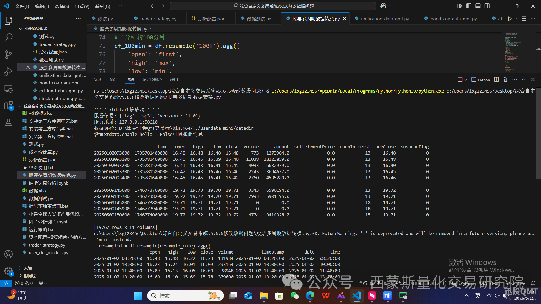Viewport: 541px width, 304px height.
Task: Toggle the bottom panel visibility
Action: (478, 6)
